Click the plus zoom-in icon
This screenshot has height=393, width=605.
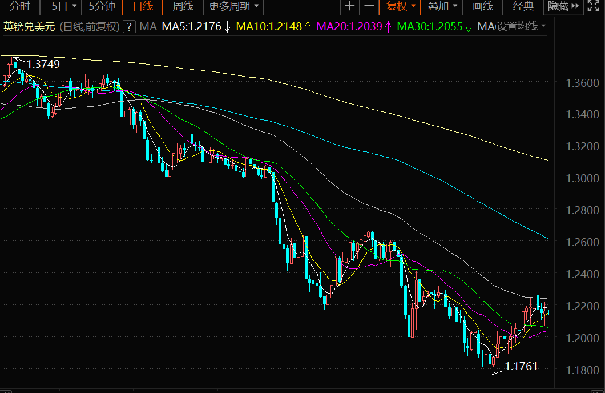[x=350, y=7]
